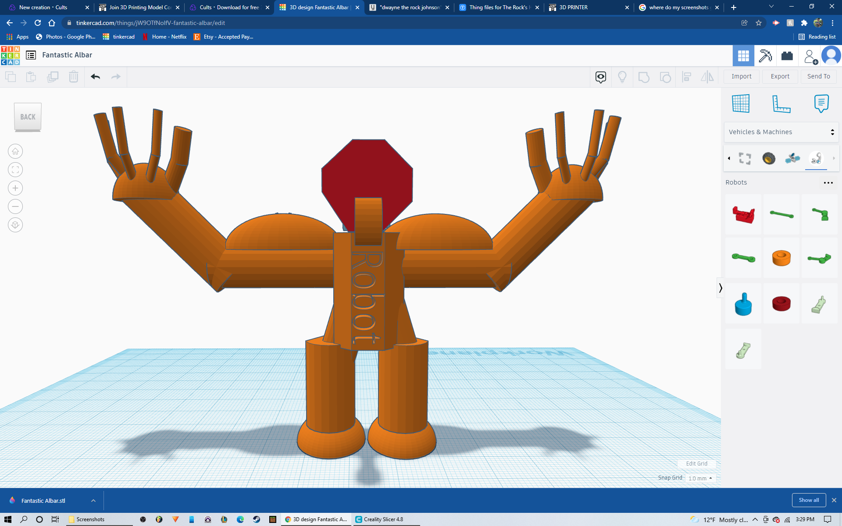Toggle perspective view with the cube icon
The height and width of the screenshot is (526, 842).
(x=15, y=225)
